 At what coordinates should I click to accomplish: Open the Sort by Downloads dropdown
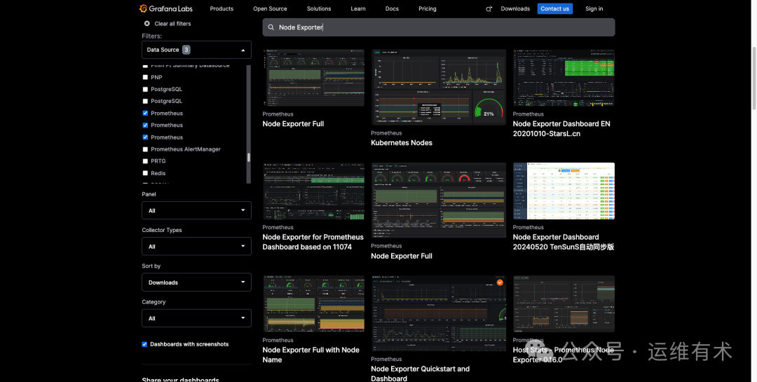196,282
